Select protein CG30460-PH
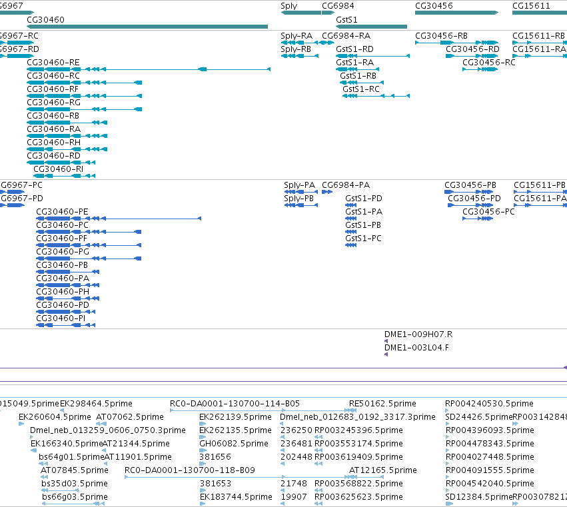This screenshot has width=567, height=507. (x=63, y=292)
